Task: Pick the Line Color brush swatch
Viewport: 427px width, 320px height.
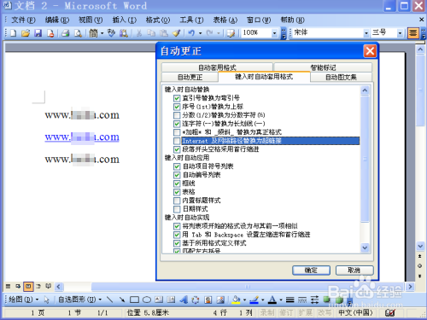Action: [x=254, y=300]
